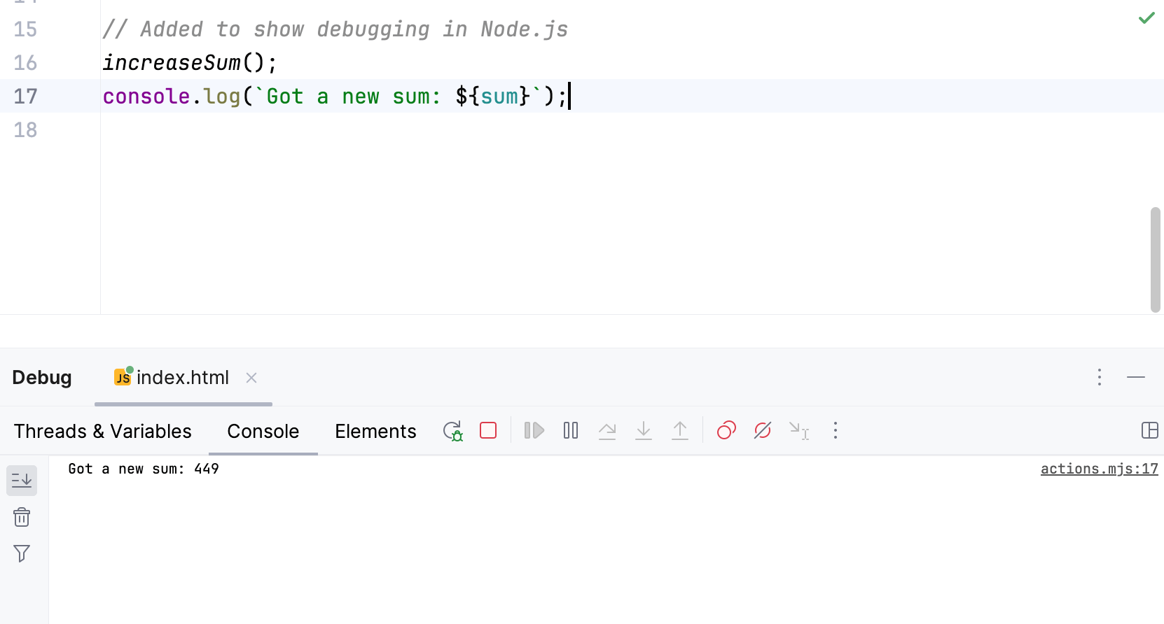The width and height of the screenshot is (1164, 624).
Task: Switch to the Elements tab
Action: 375,431
